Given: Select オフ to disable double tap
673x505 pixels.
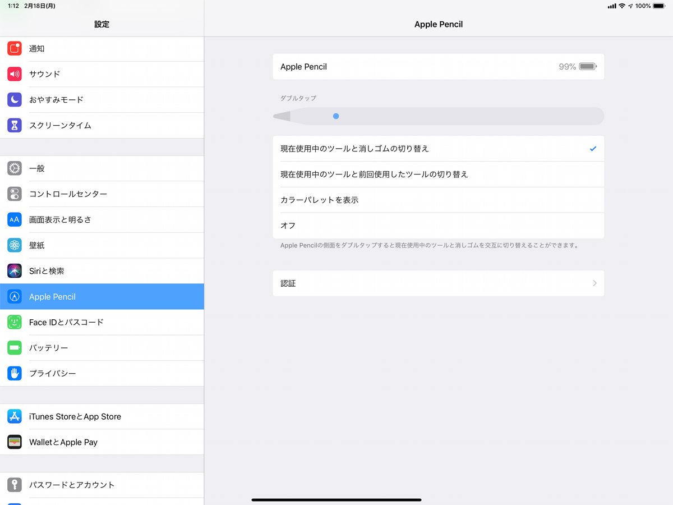Looking at the screenshot, I should point(439,226).
